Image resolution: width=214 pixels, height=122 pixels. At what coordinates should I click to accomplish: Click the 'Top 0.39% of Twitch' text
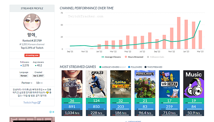point(32,48)
